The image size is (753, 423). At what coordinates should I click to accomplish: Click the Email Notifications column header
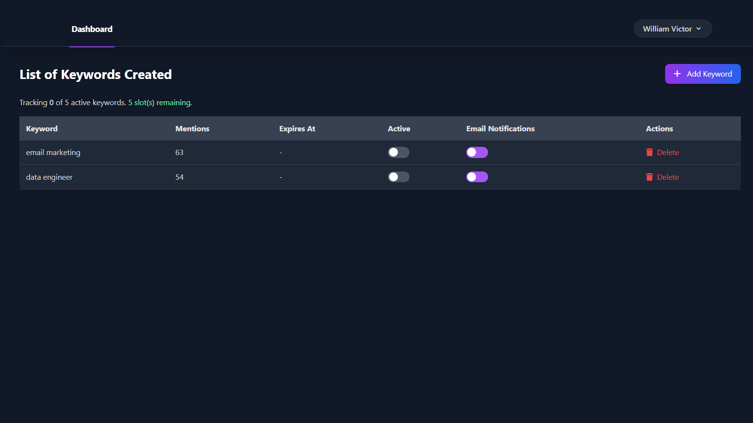500,128
